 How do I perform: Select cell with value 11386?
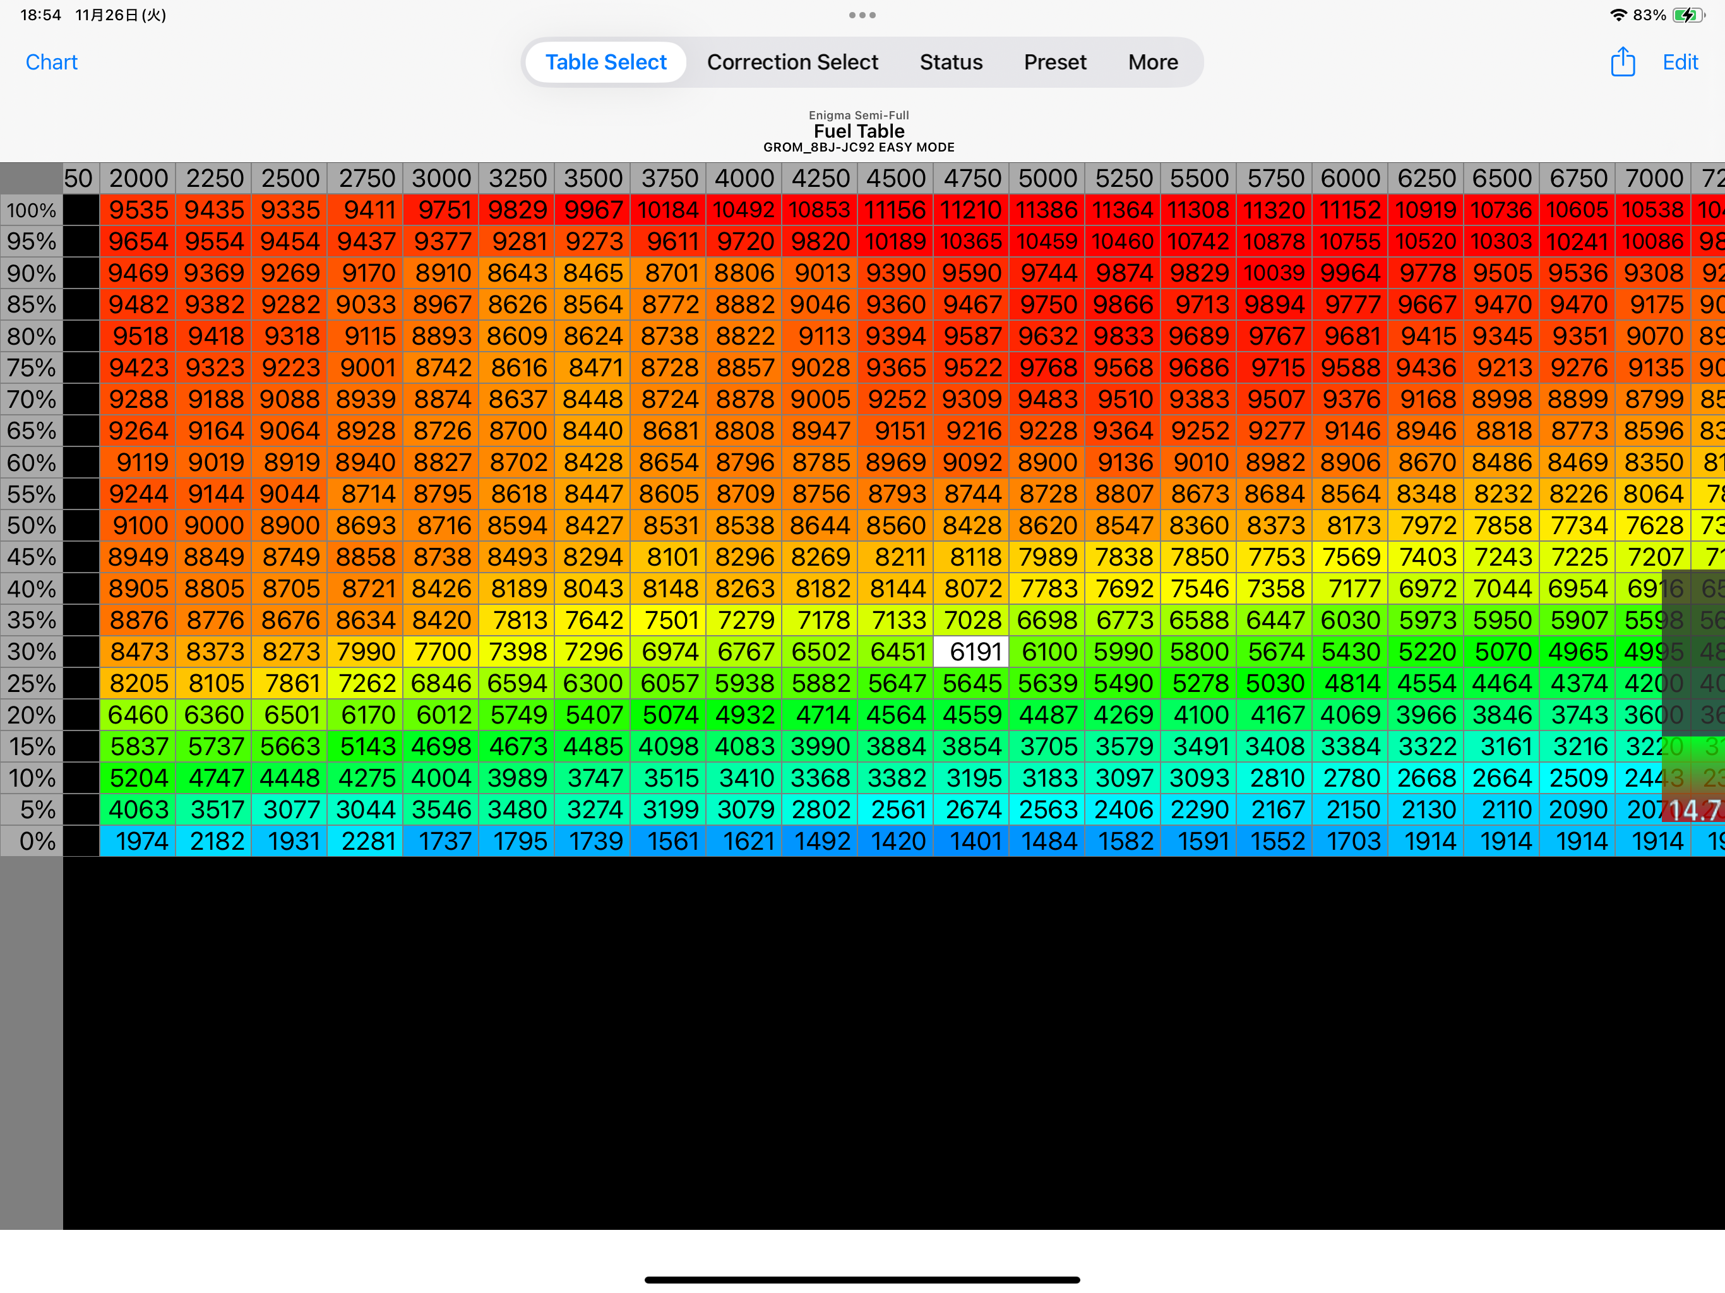(1048, 211)
